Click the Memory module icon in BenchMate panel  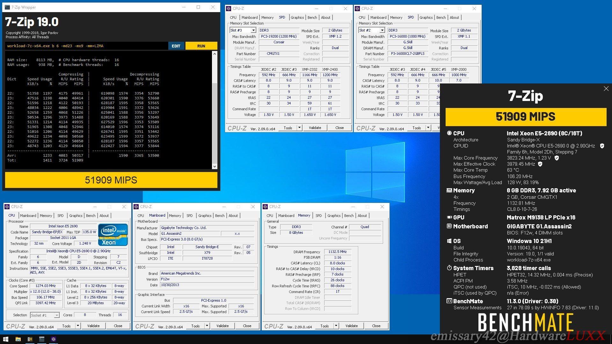(x=449, y=190)
